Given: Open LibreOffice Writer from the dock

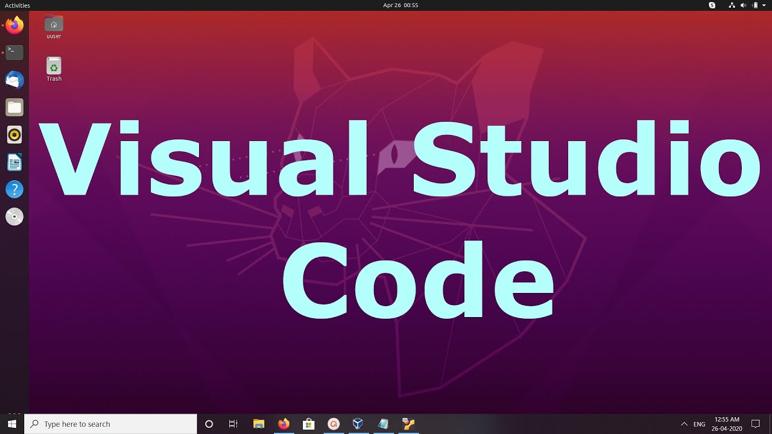Looking at the screenshot, I should tap(14, 162).
